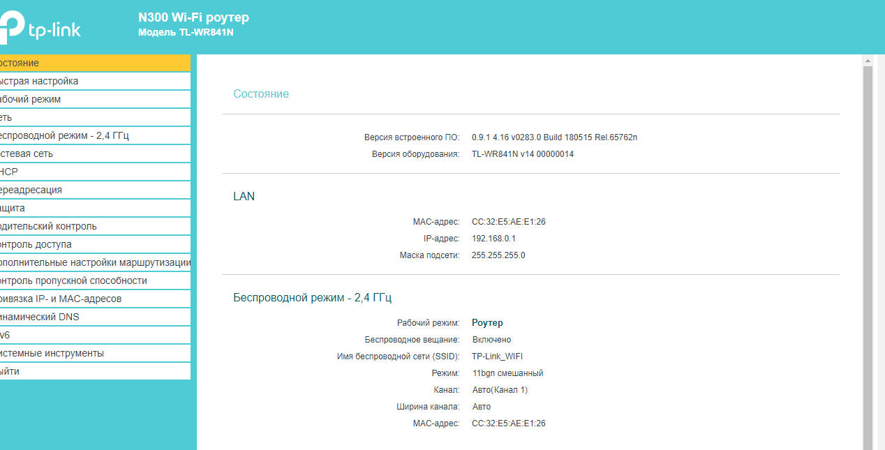Open Привязка IP- и MAC-адресов
Viewport: 885px width, 450px height.
pyautogui.click(x=95, y=299)
